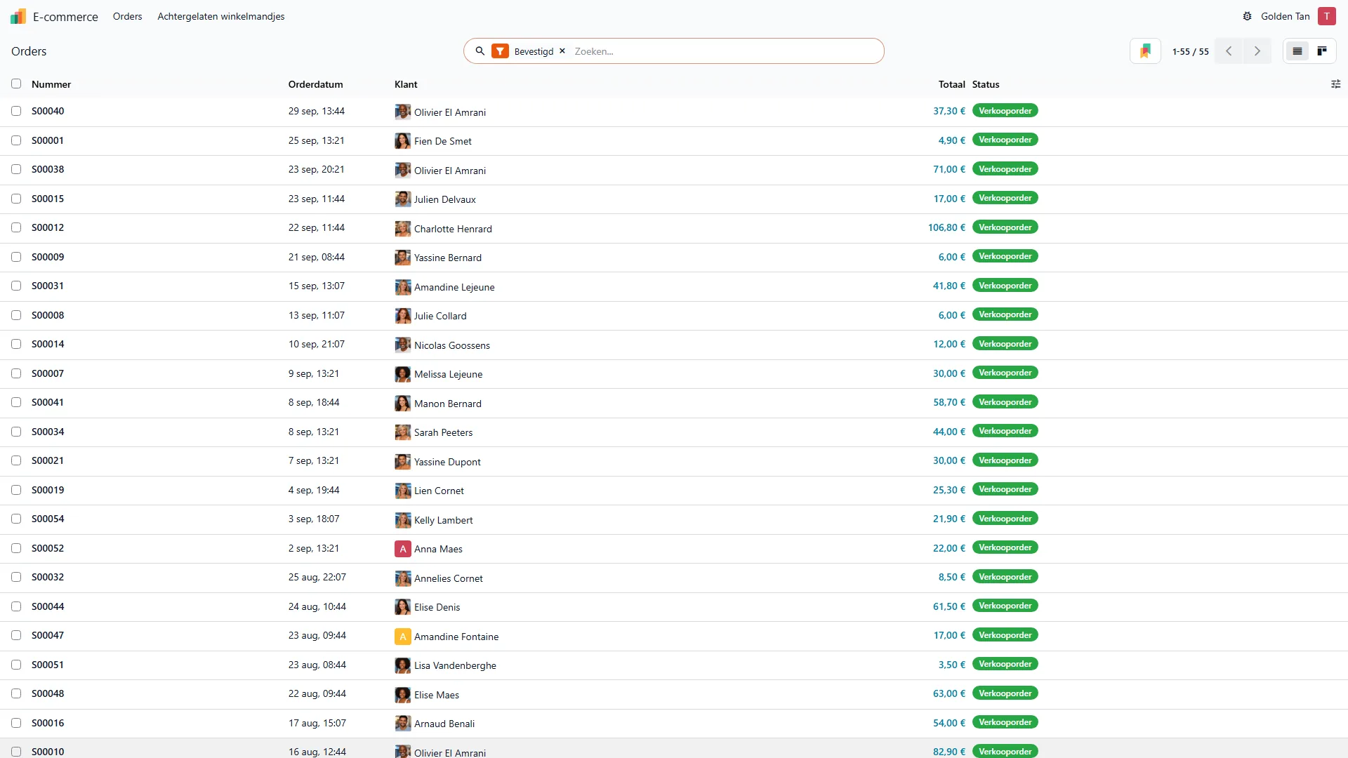The height and width of the screenshot is (758, 1348).
Task: Remove the Bevestigd filter facet
Action: [562, 51]
